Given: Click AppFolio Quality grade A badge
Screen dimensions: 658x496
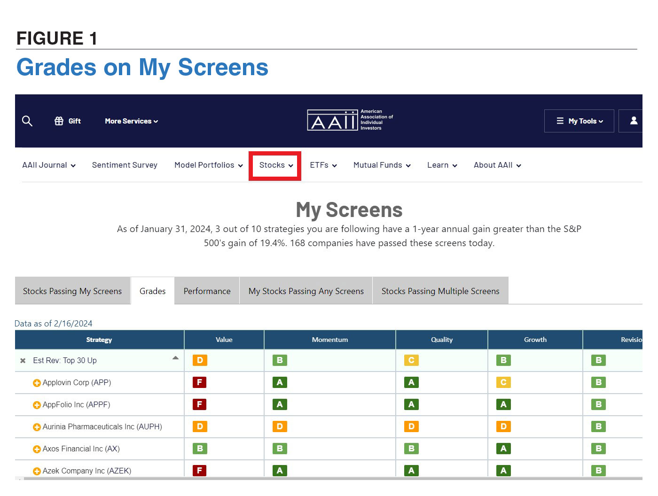Looking at the screenshot, I should tap(411, 404).
